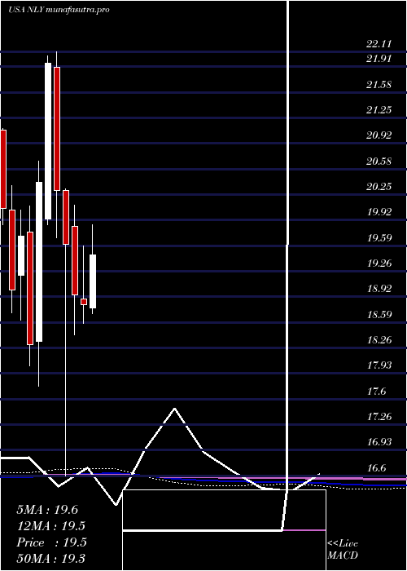Click the 16.6 price axis label
407x571 pixels.
376,468
